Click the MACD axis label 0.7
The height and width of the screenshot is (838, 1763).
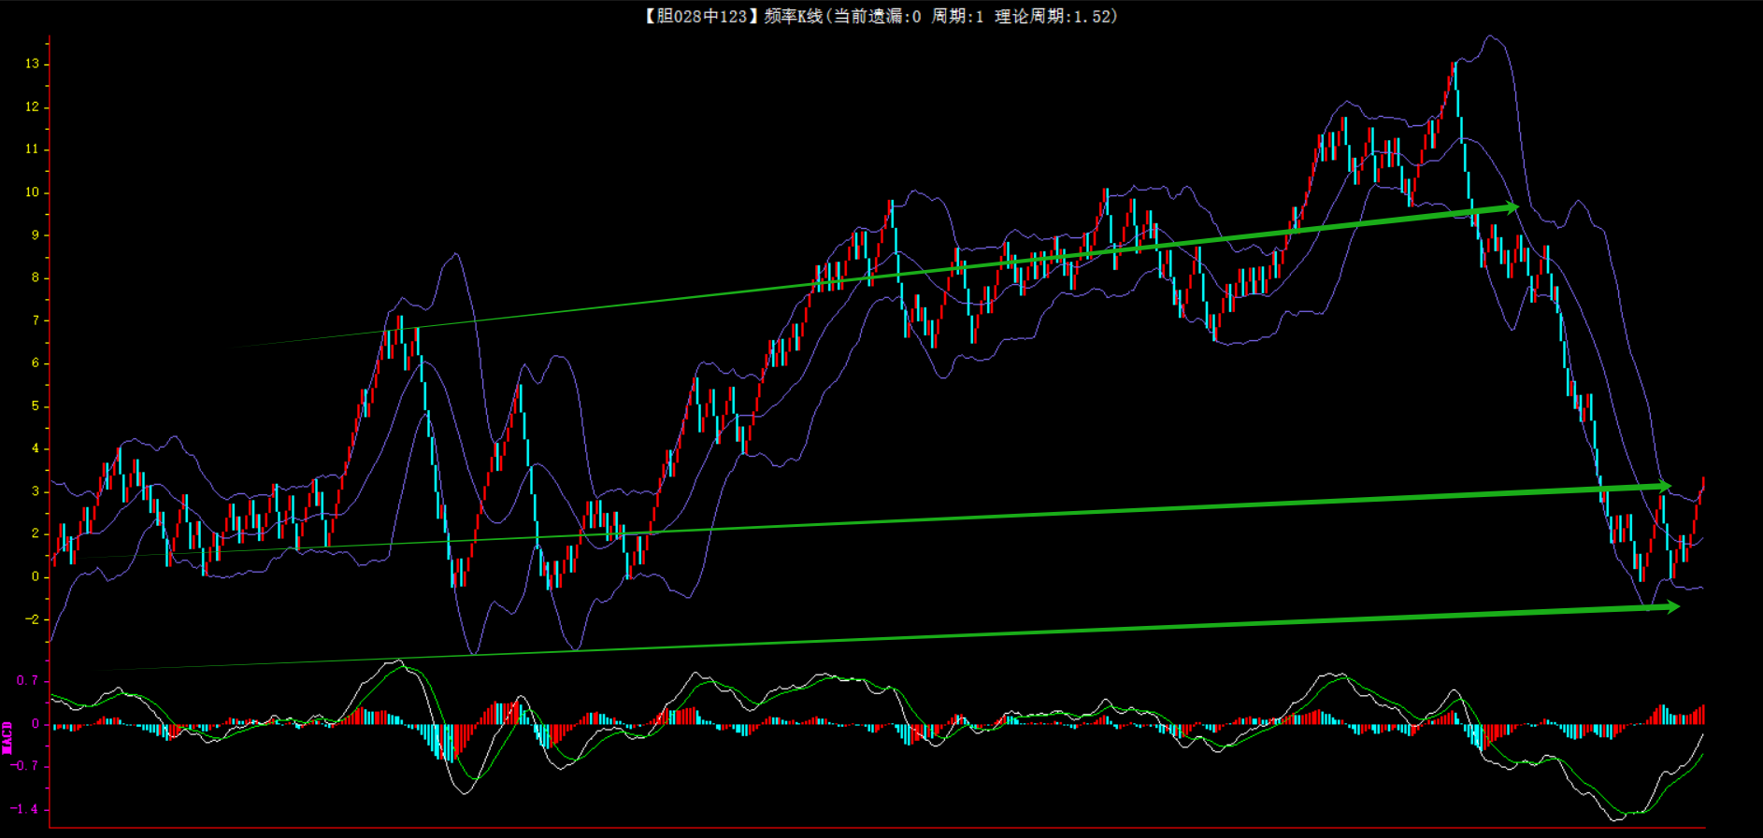pos(27,680)
